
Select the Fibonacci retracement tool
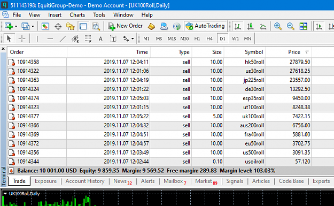(x=88, y=39)
